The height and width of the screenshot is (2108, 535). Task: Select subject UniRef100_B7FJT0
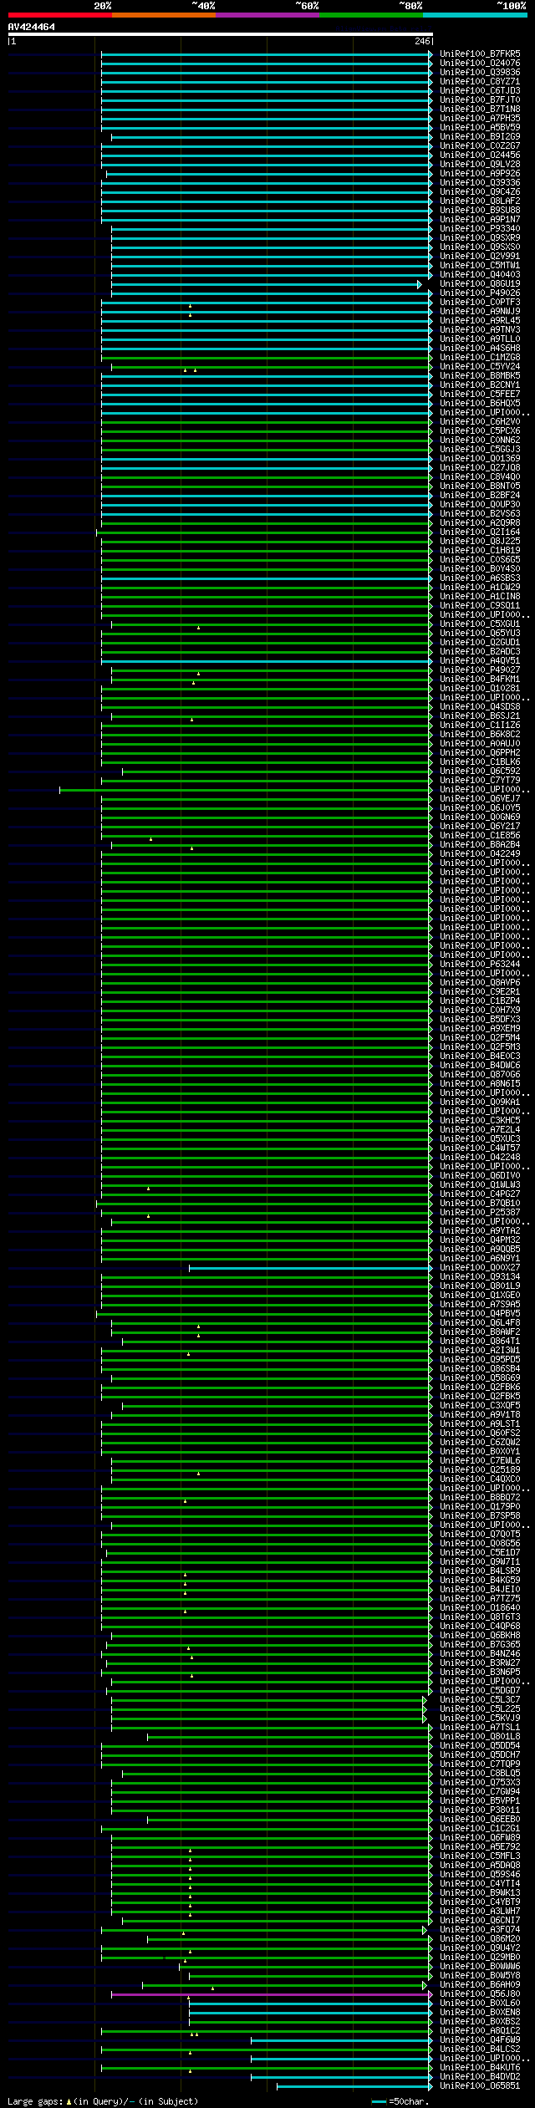[x=480, y=100]
